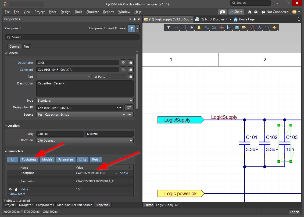304x217 pixels.
Task: Switch to the Pins tab
Action: click(26, 47)
